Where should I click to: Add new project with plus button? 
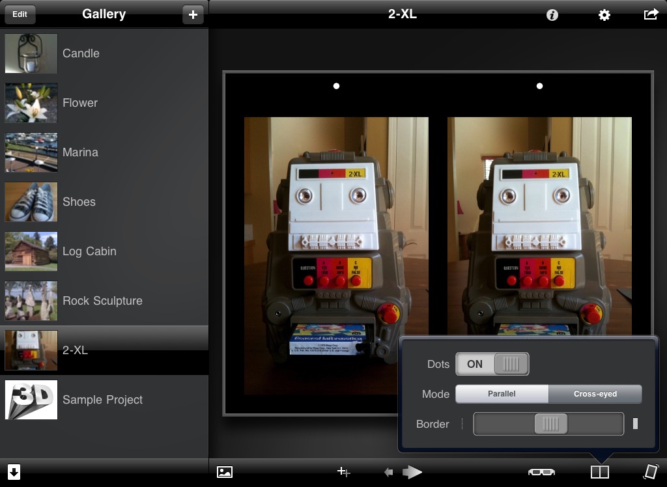[193, 14]
